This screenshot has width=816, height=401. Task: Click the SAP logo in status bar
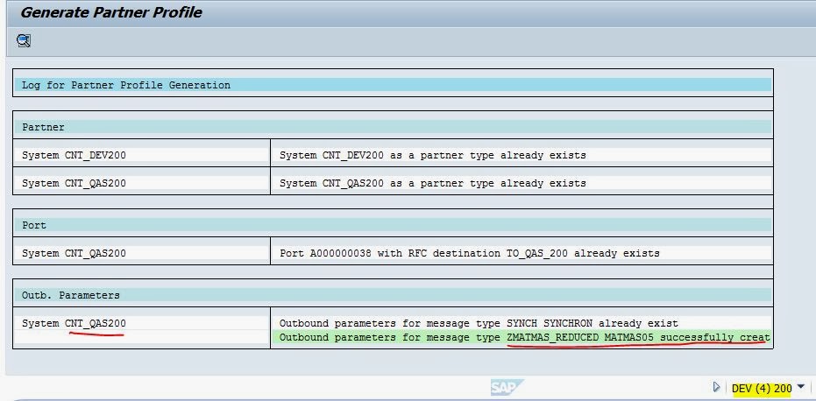[x=507, y=387]
